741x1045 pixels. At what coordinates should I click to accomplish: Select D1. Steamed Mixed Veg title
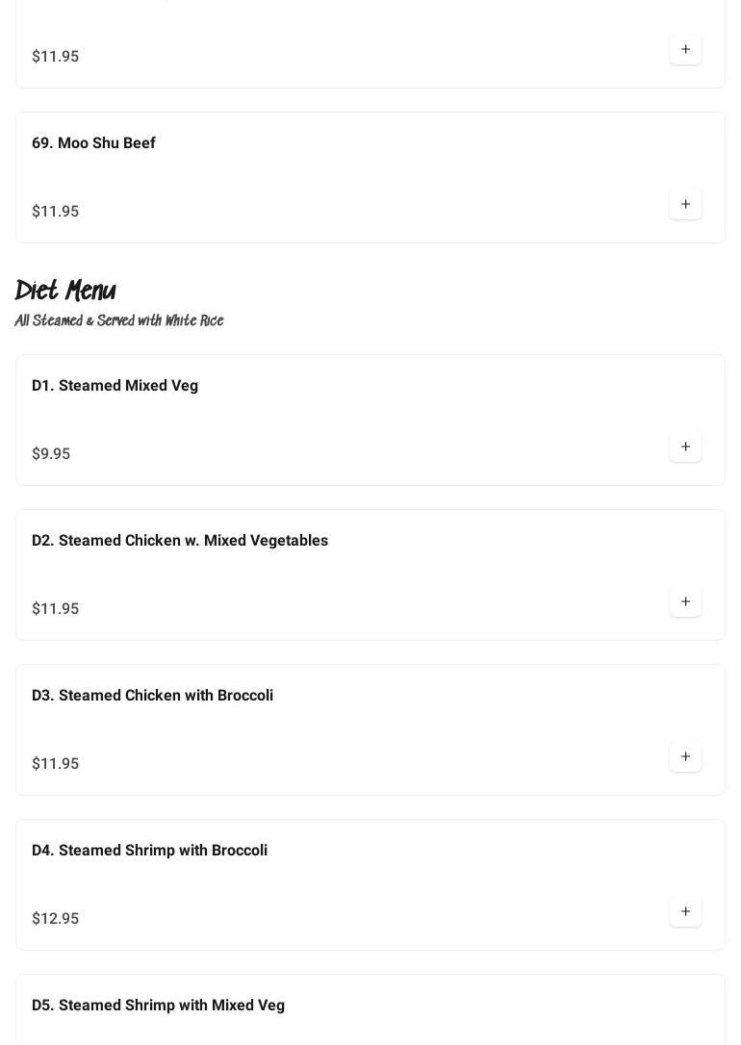pos(115,386)
